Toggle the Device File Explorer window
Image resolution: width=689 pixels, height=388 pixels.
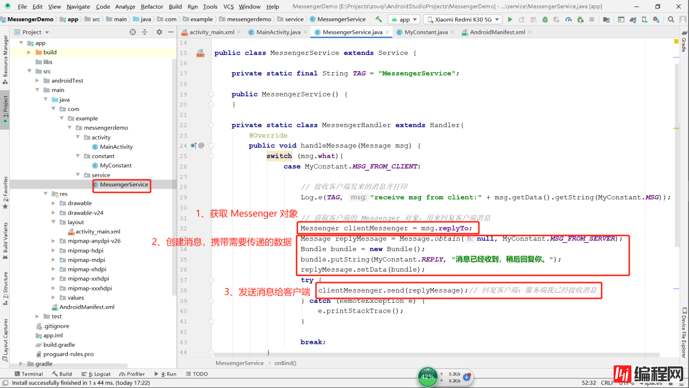click(684, 334)
